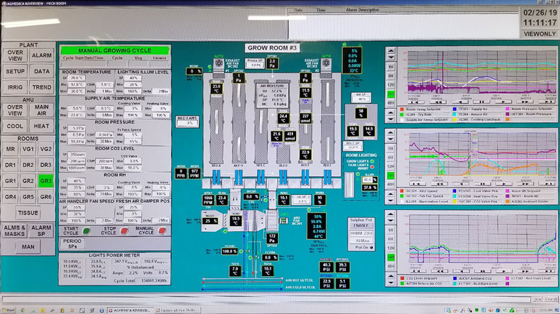Screen dimensions: 560x314
Task: Select 1H range on the middle trend
Action: [x=391, y=148]
